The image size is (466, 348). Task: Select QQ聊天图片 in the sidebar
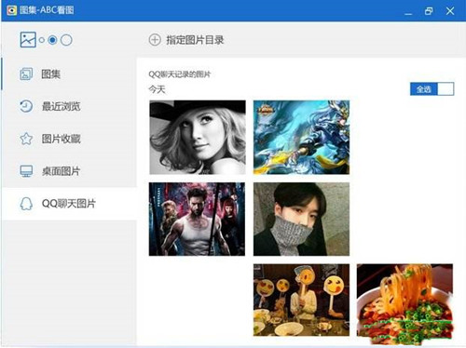tap(69, 204)
